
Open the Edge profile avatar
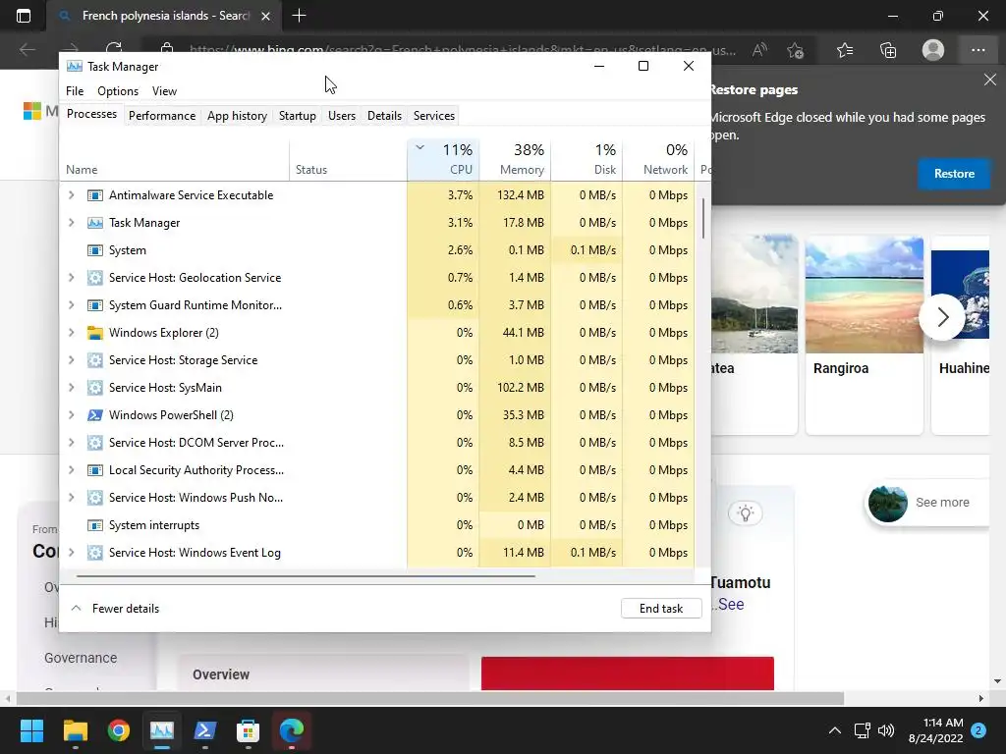933,50
